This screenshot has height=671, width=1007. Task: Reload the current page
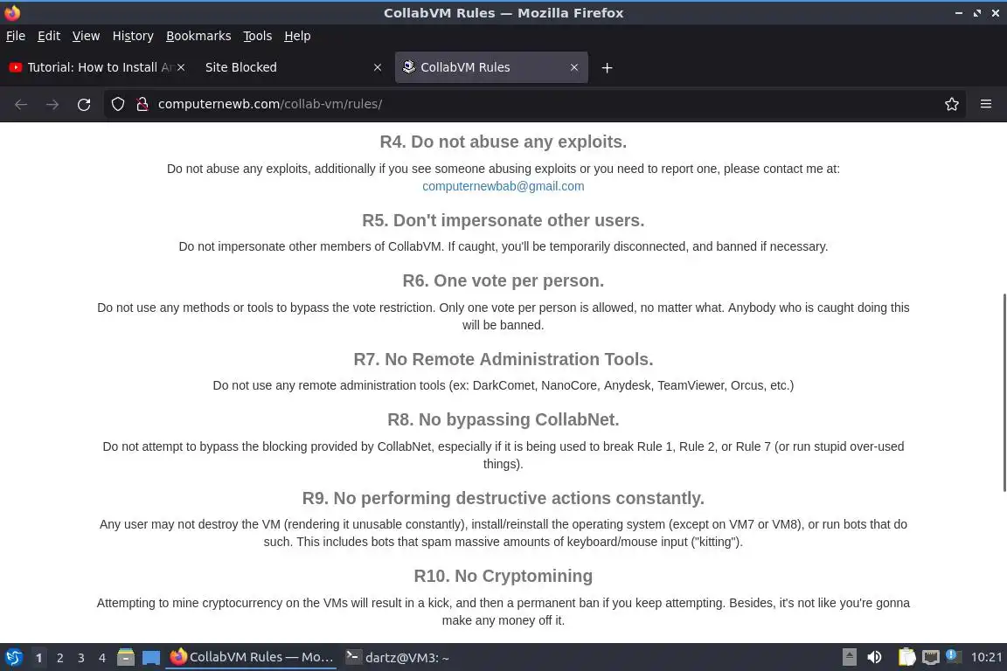(84, 104)
